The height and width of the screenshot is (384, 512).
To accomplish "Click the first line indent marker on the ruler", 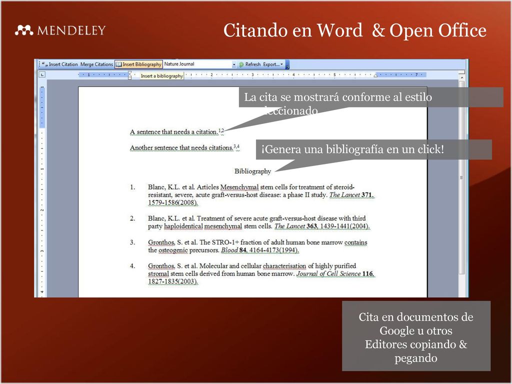I will click(x=129, y=73).
